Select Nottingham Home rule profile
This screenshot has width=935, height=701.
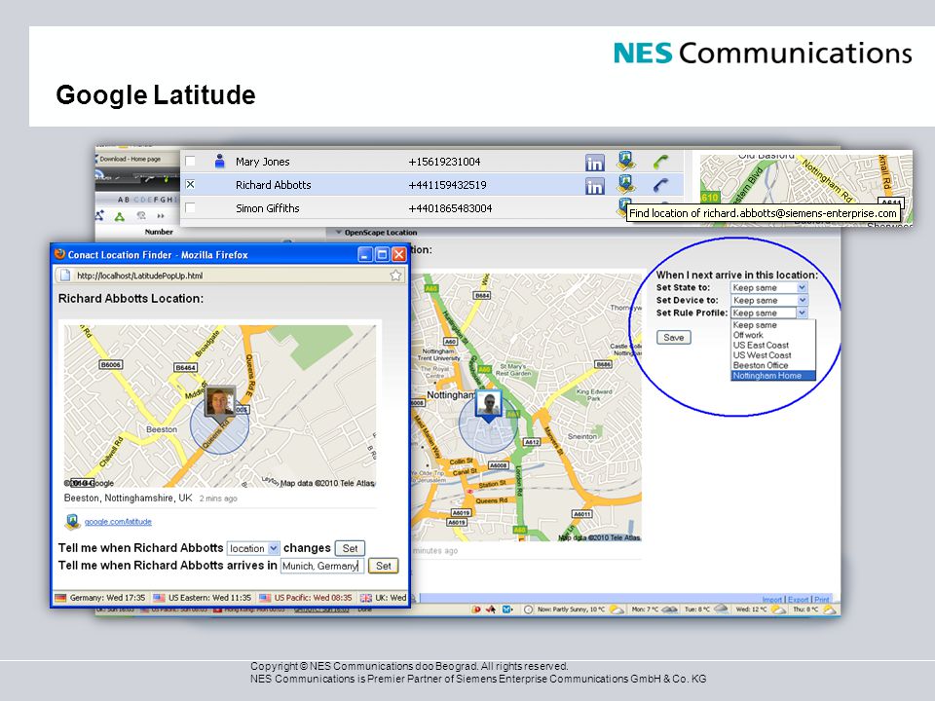click(x=772, y=376)
